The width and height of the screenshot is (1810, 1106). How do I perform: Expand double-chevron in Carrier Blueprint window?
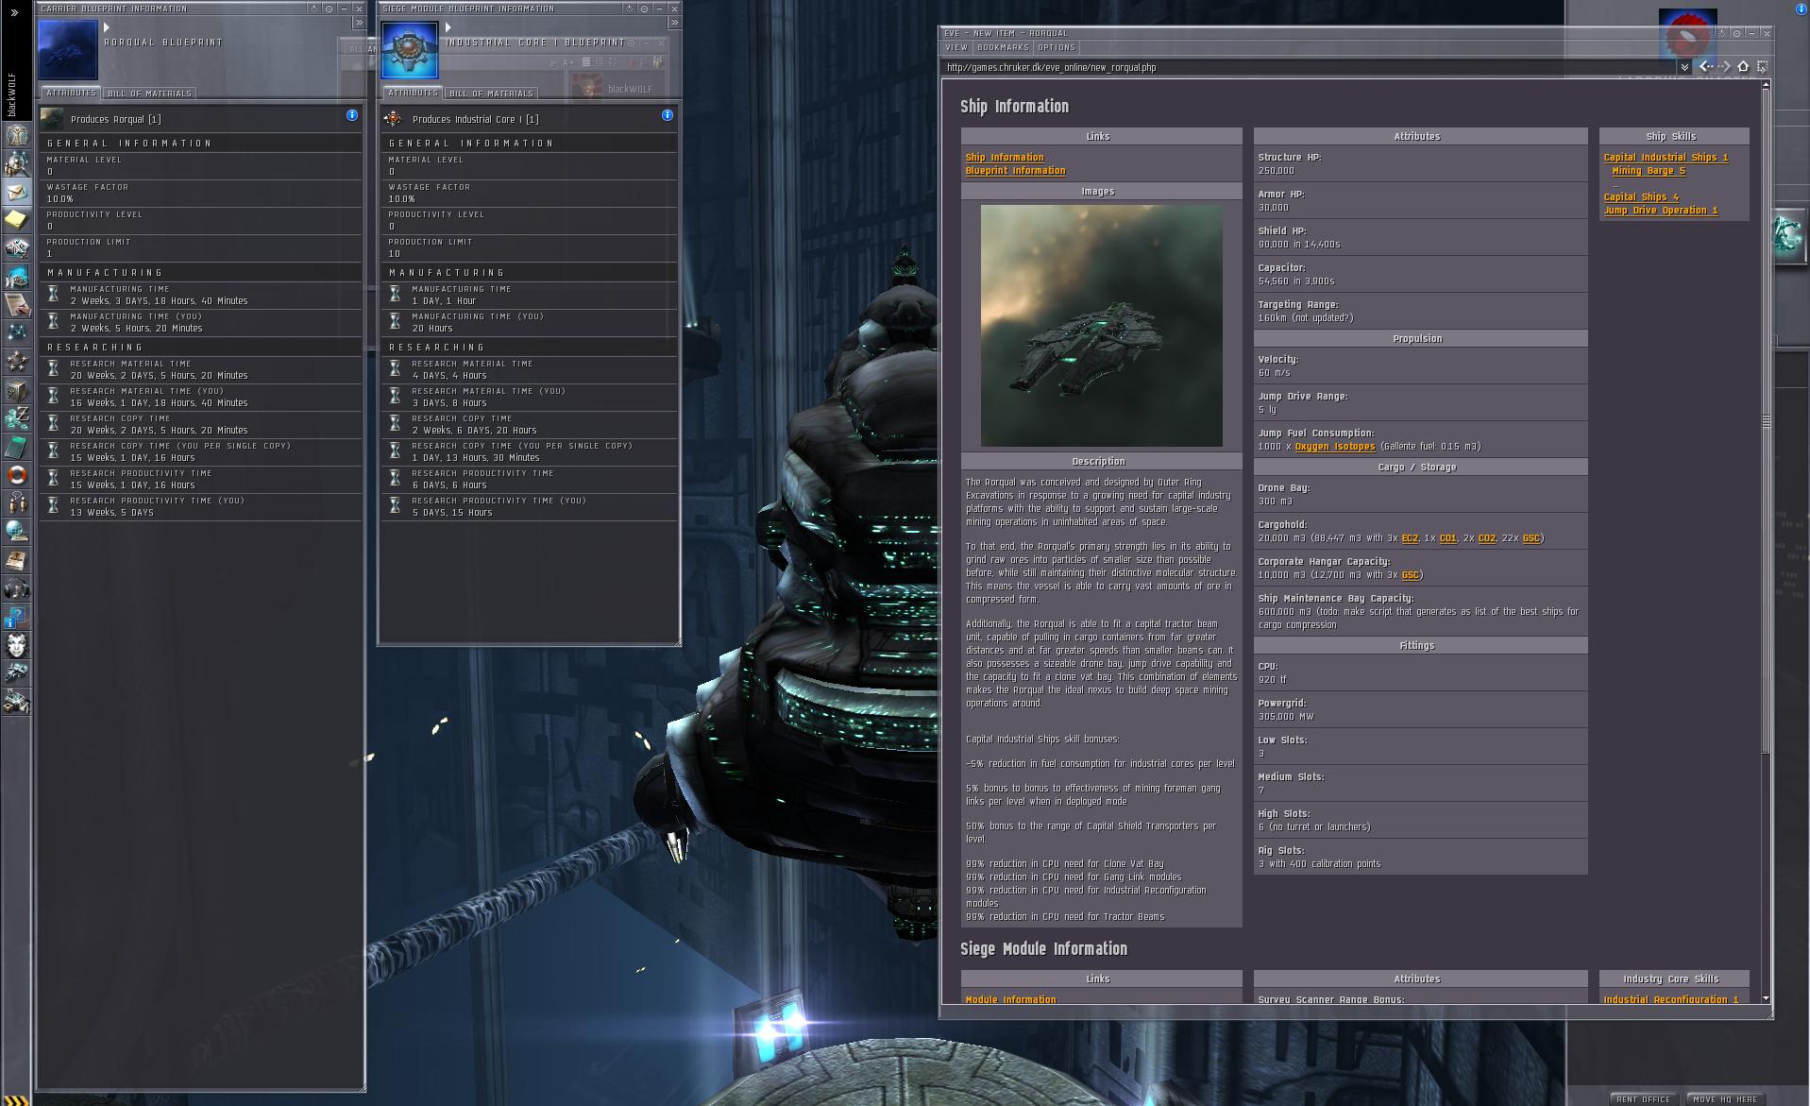point(359,23)
